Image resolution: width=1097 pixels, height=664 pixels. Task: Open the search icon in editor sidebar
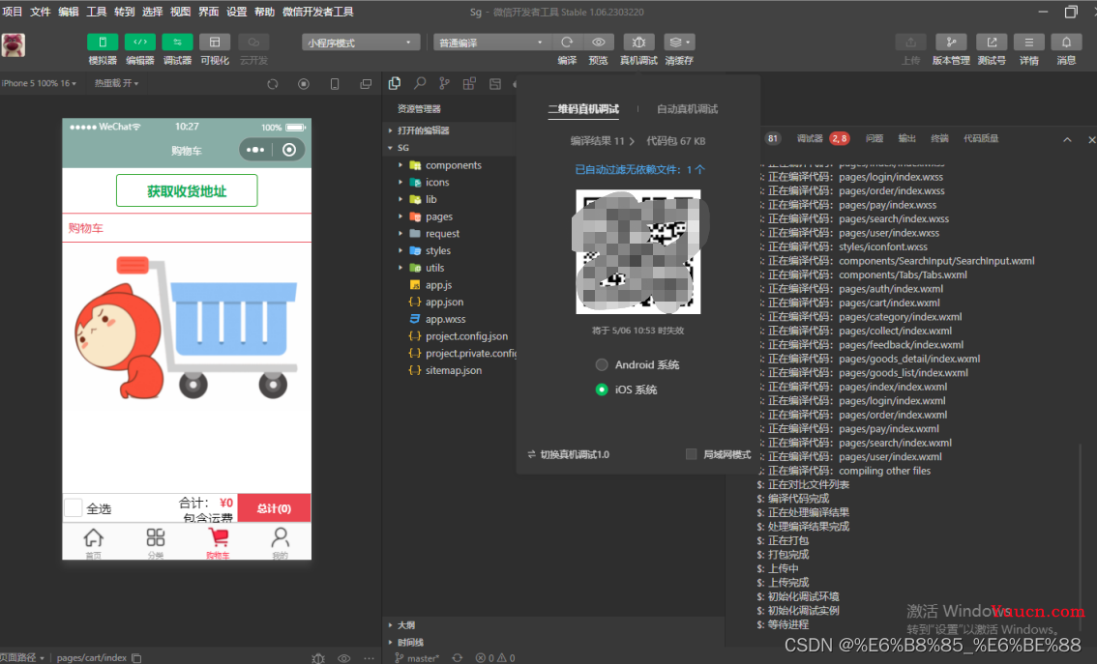click(x=420, y=84)
